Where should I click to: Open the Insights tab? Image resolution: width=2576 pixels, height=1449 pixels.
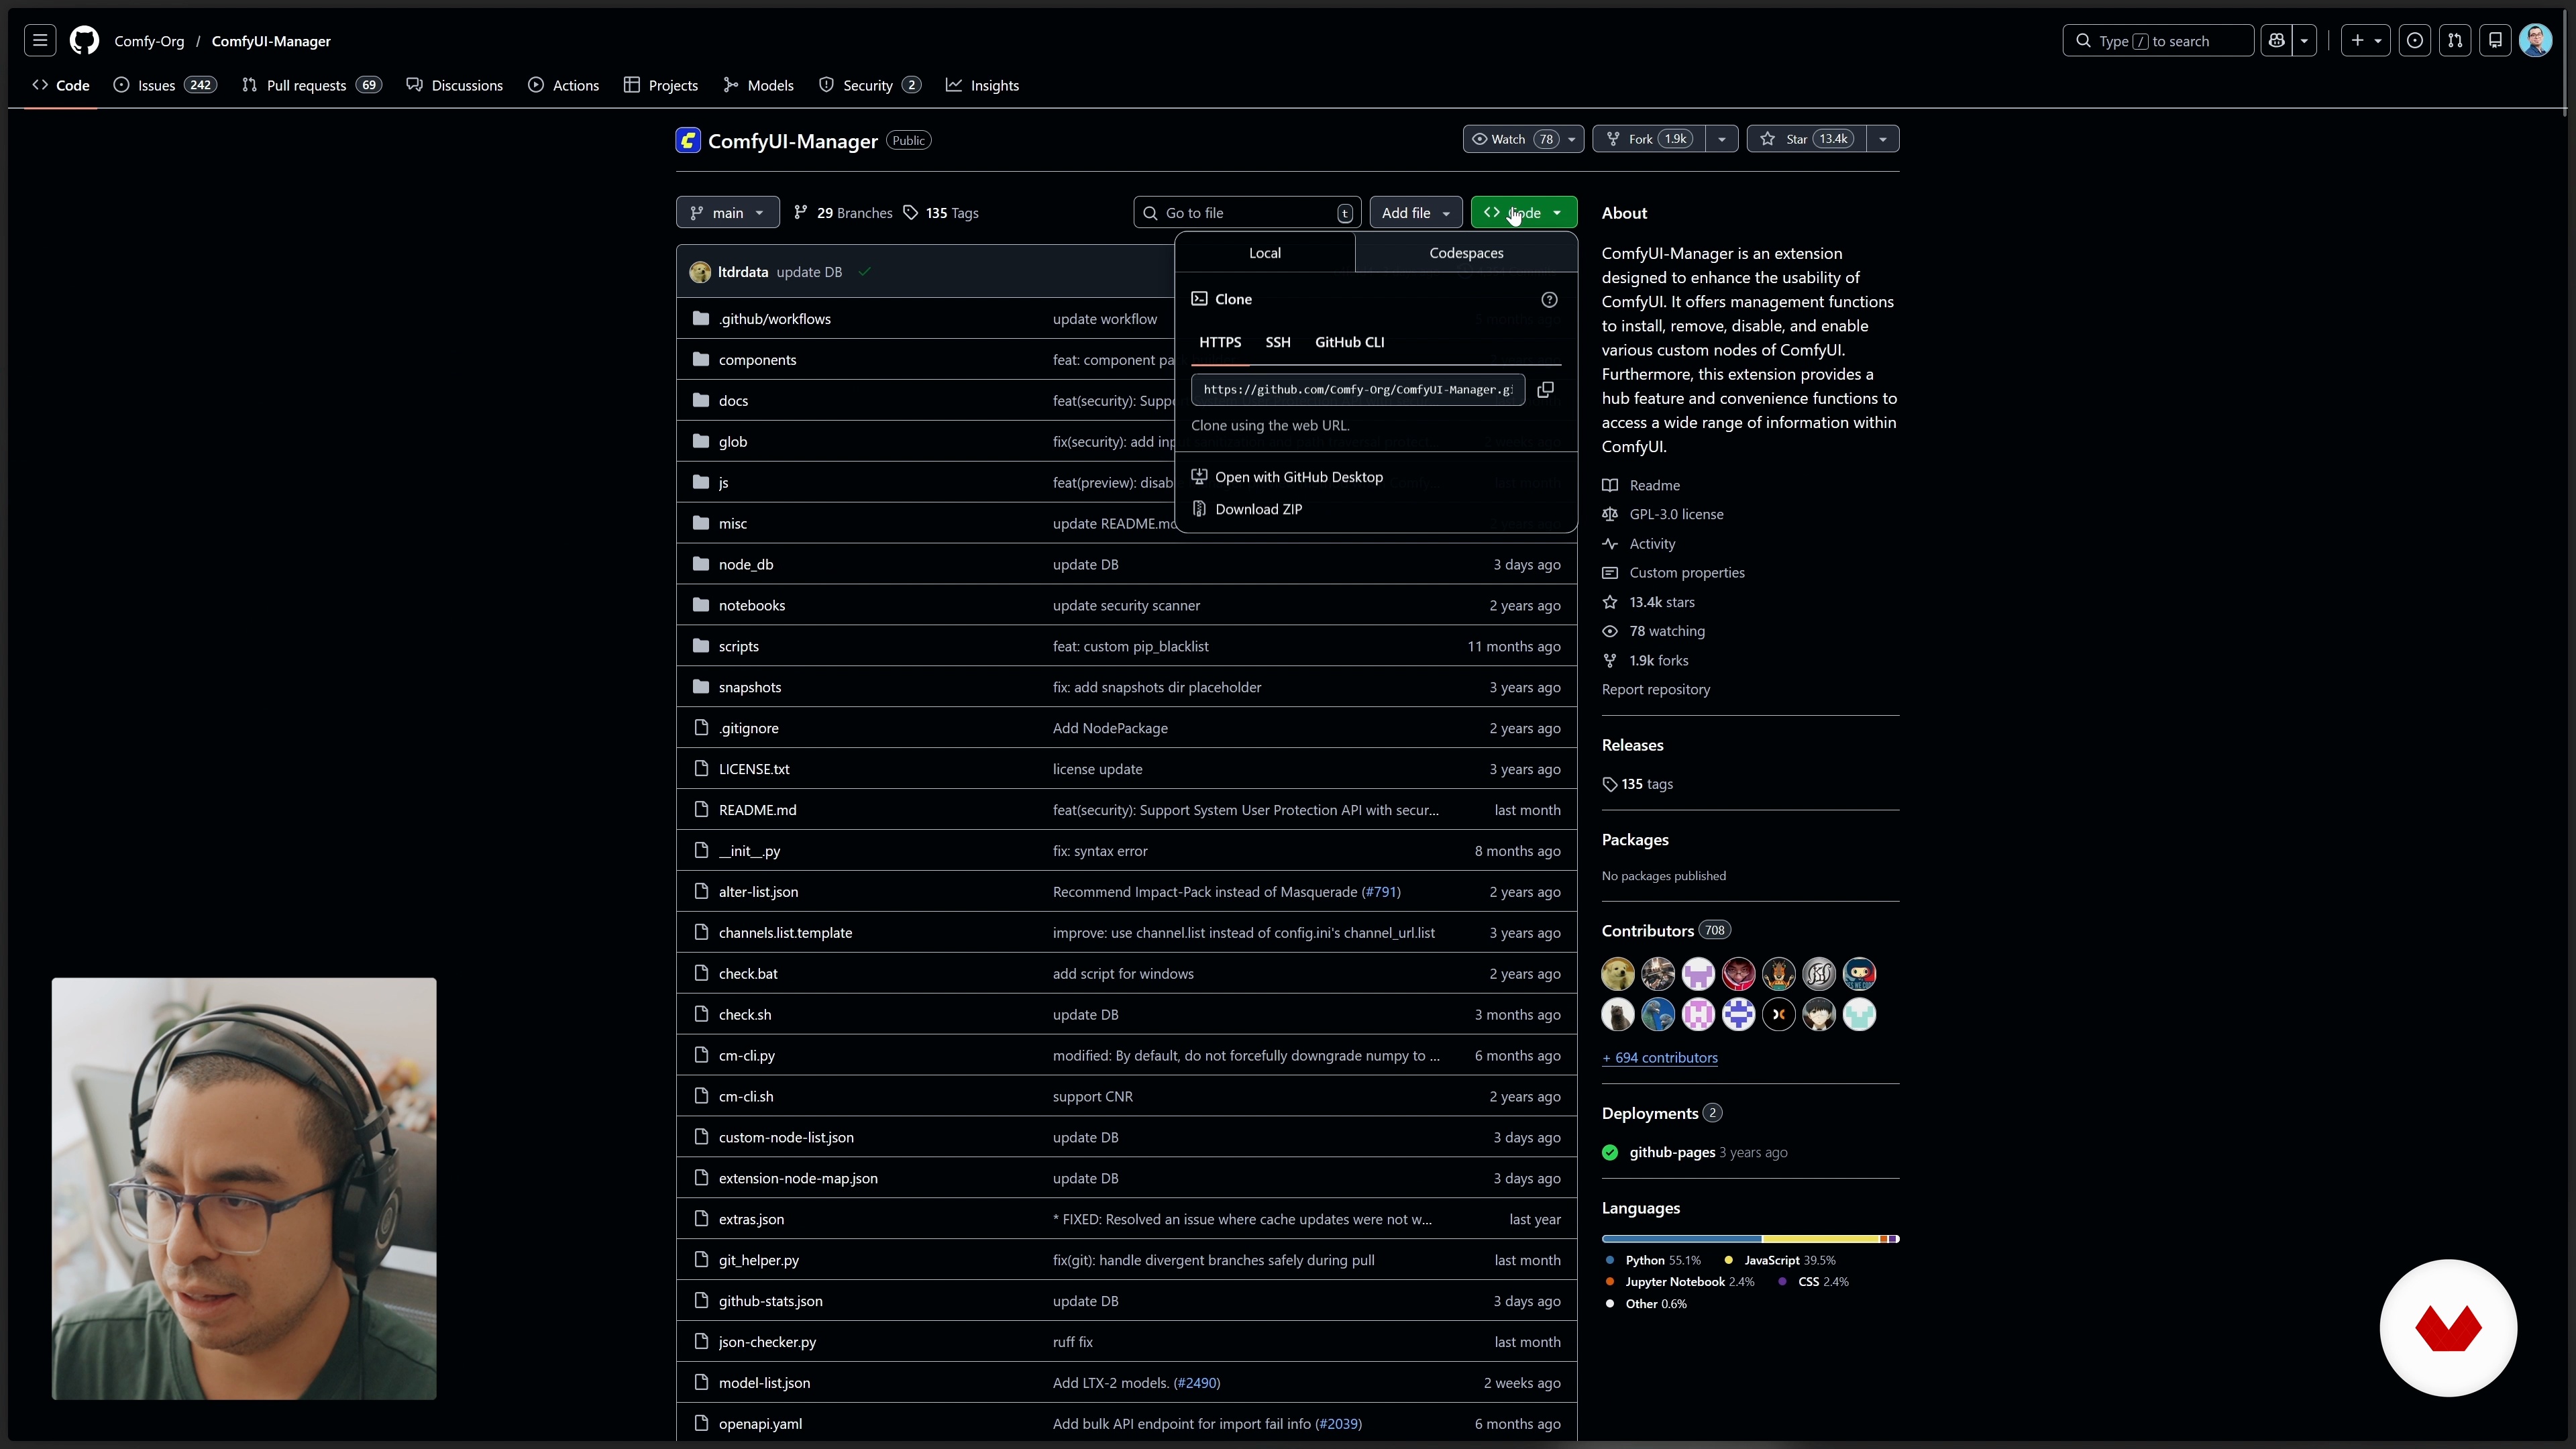point(983,86)
